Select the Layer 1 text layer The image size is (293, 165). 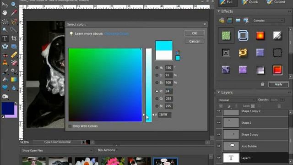click(255, 158)
